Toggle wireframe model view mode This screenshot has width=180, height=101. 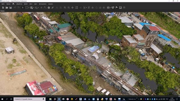click(x=96, y=8)
